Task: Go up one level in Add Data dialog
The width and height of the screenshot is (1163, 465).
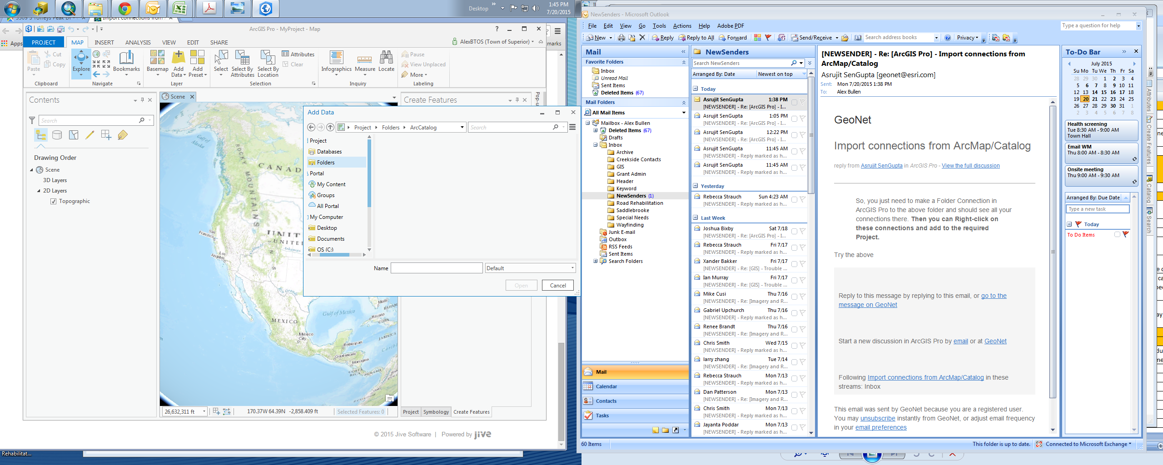Action: [330, 127]
